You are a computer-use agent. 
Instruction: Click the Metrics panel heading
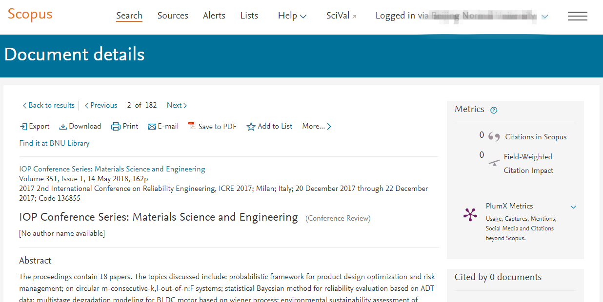pos(469,109)
